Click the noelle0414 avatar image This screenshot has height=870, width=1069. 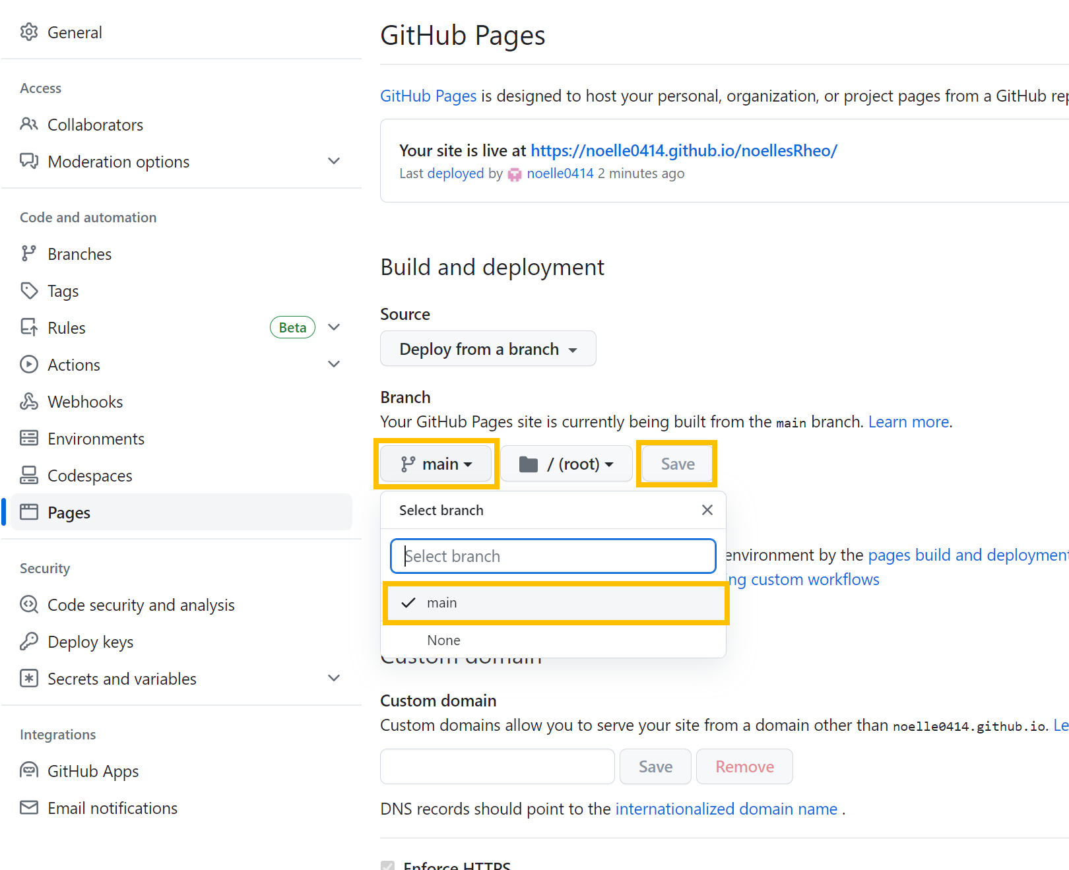[515, 174]
